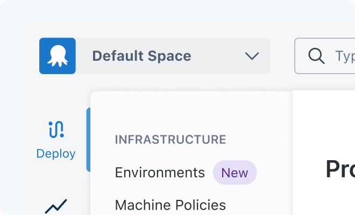Focus the search input field
Viewport: 355px width, 215px height.
325,56
